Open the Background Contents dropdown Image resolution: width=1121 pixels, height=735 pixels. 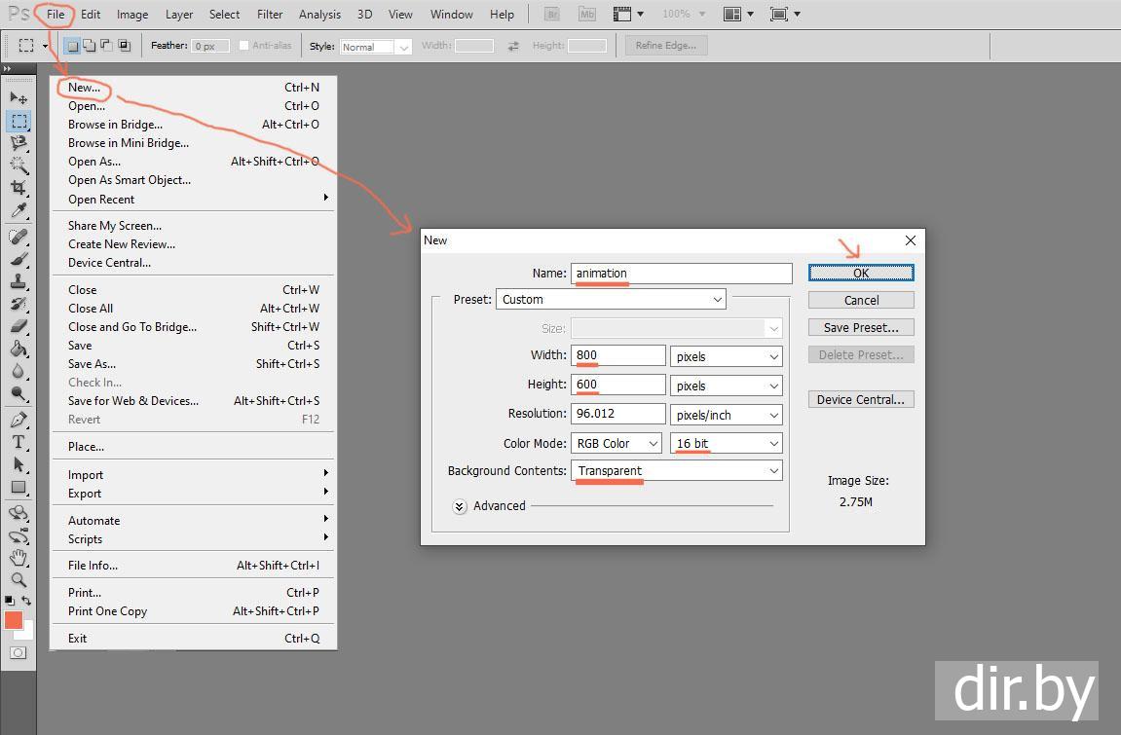click(x=678, y=471)
